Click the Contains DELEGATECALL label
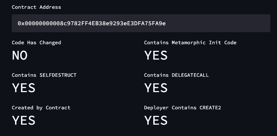The image size is (277, 136). click(176, 75)
